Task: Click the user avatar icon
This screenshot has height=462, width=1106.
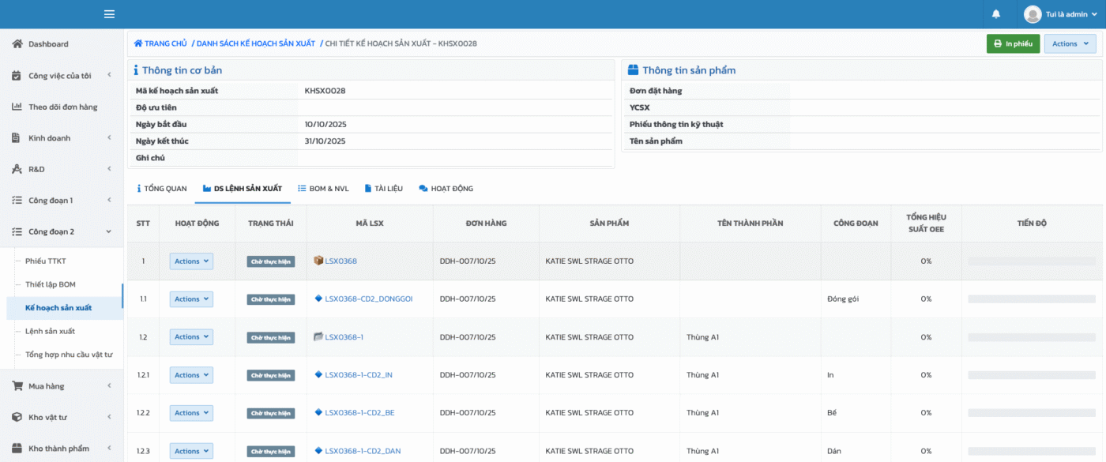Action: click(x=1033, y=14)
